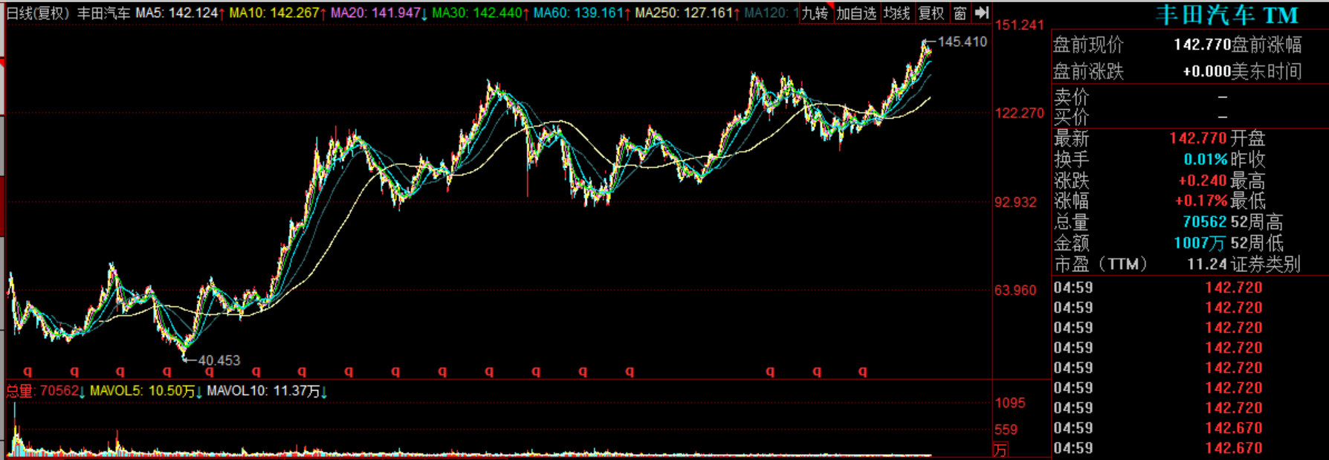Screen dimensions: 1329x460
Task: Open the 复权 adjustment button in toolbar
Action: point(931,13)
